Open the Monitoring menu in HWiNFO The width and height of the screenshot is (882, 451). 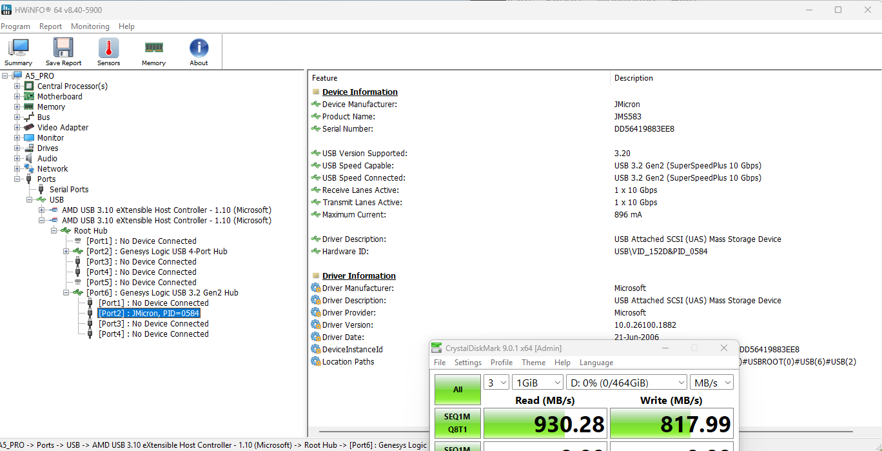click(x=90, y=26)
